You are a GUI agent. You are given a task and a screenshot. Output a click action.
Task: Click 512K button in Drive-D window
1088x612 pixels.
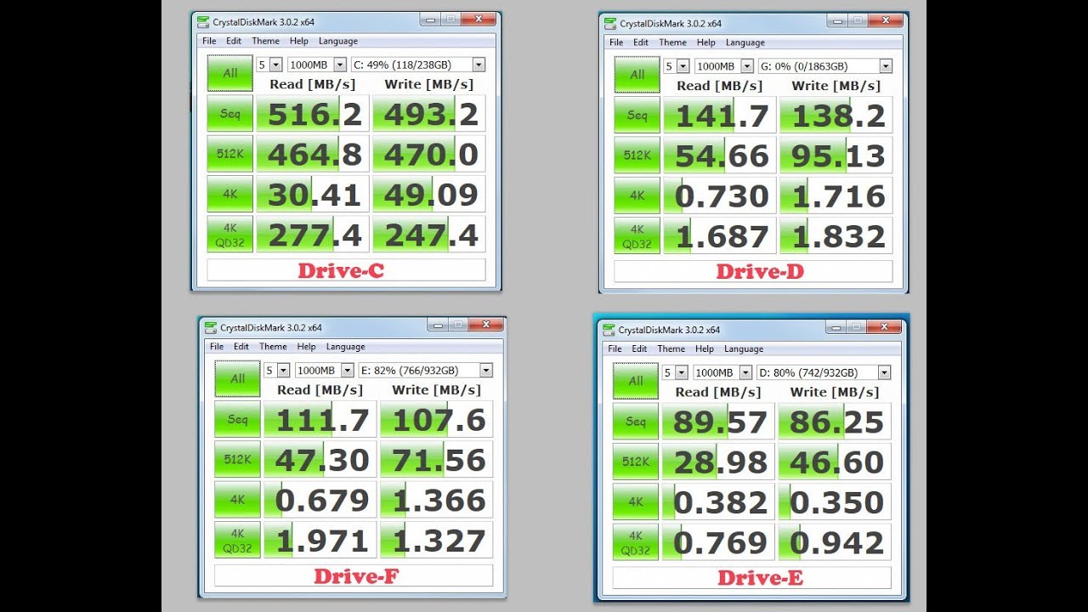(637, 156)
